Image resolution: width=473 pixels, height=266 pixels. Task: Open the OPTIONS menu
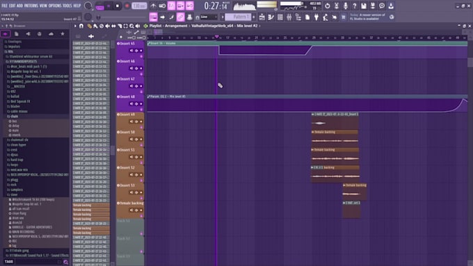pos(55,6)
